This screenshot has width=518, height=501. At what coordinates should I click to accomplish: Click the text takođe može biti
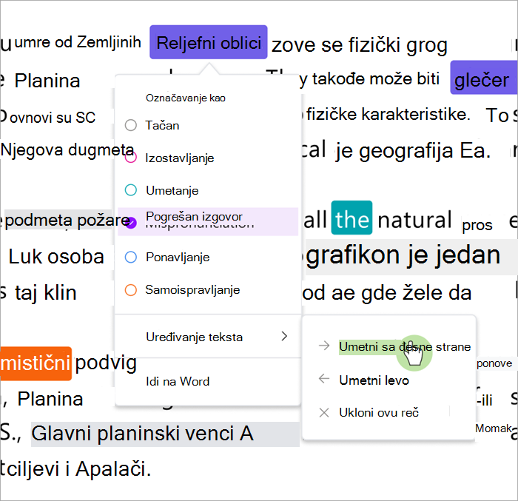pos(376,78)
